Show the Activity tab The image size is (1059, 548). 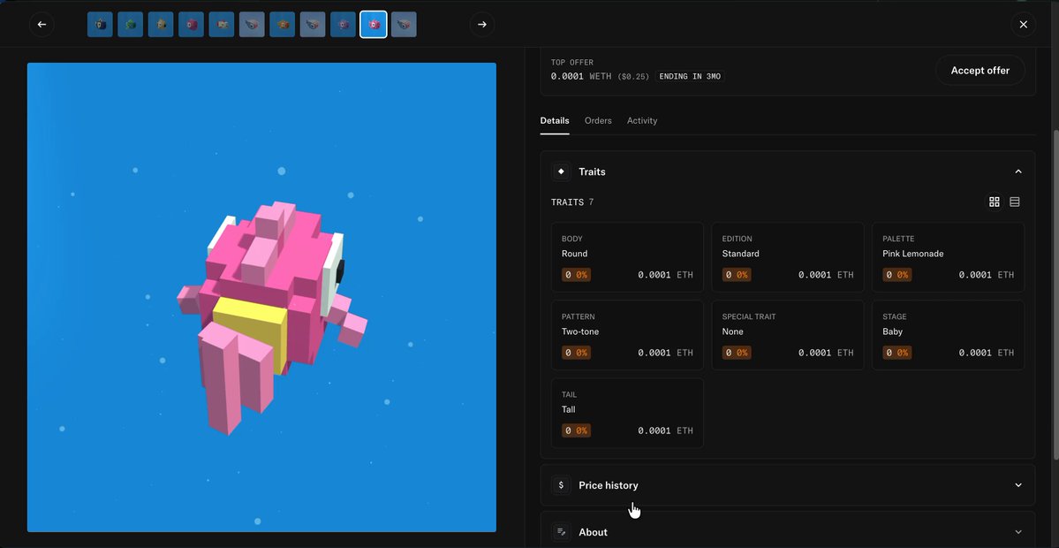(642, 121)
